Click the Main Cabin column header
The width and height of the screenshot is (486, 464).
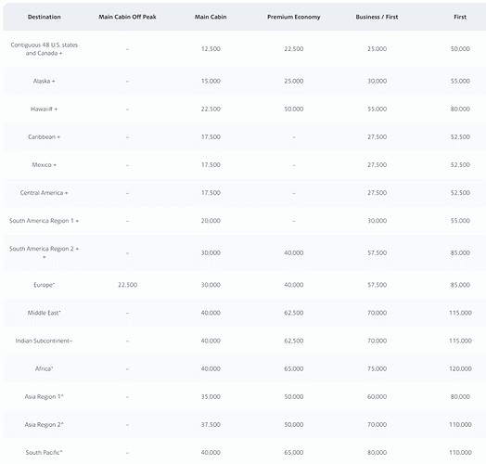pos(211,17)
